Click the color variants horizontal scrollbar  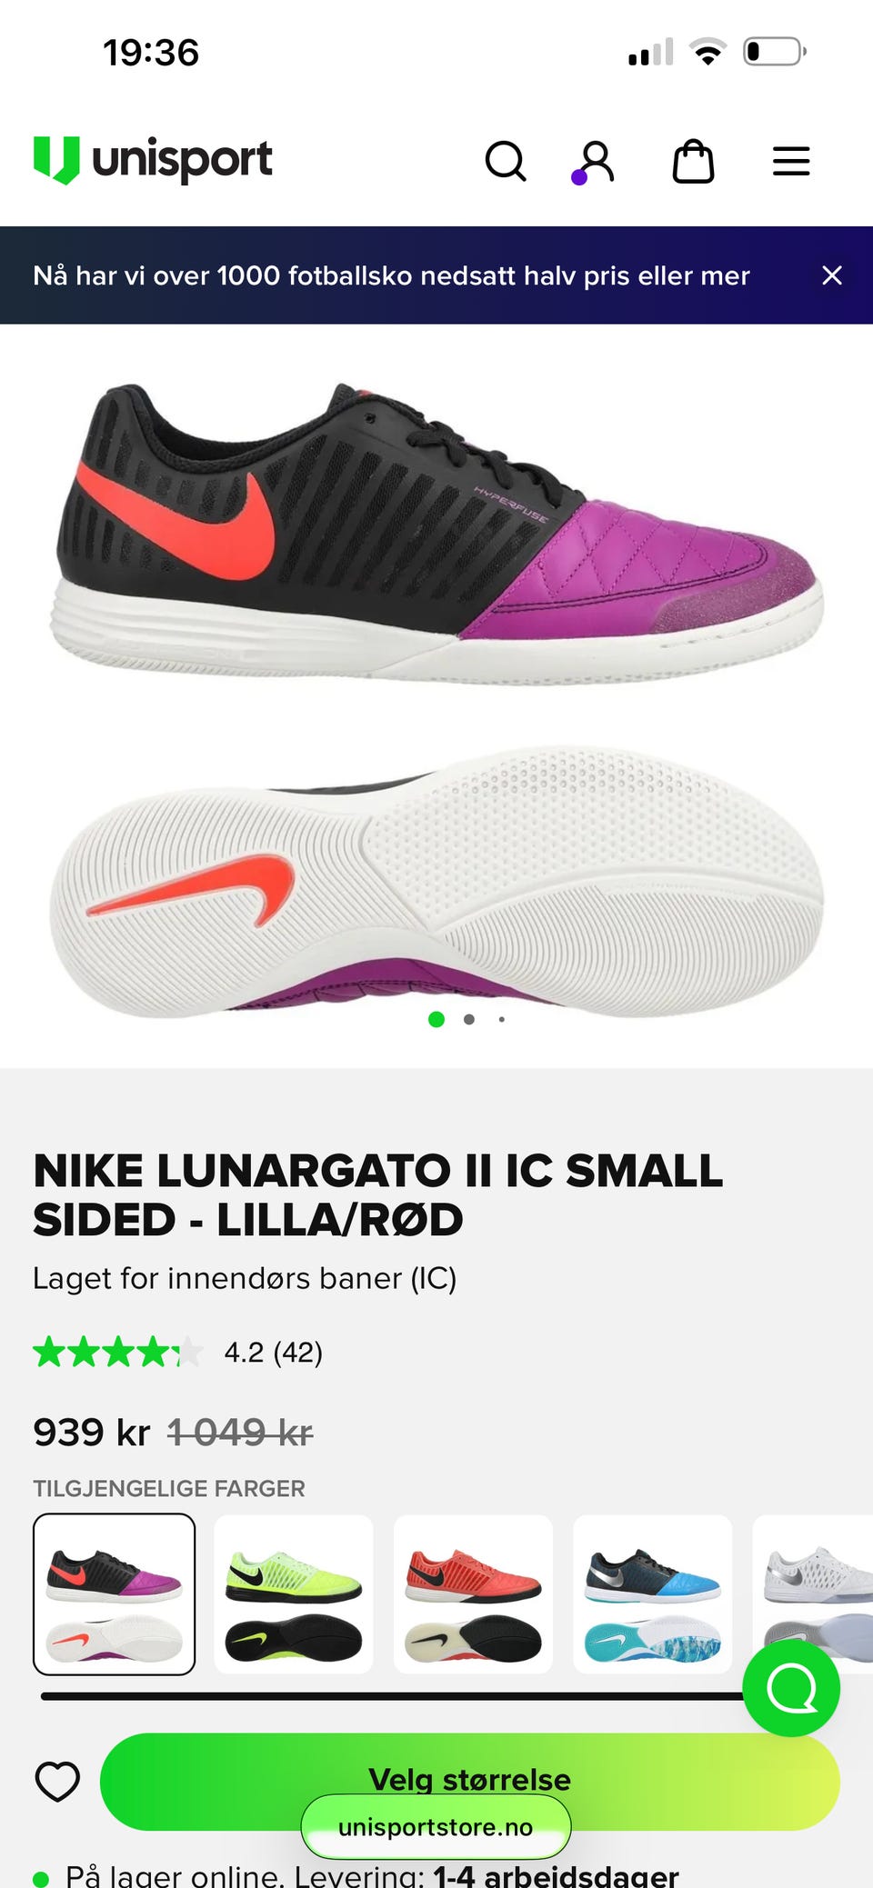(393, 1696)
